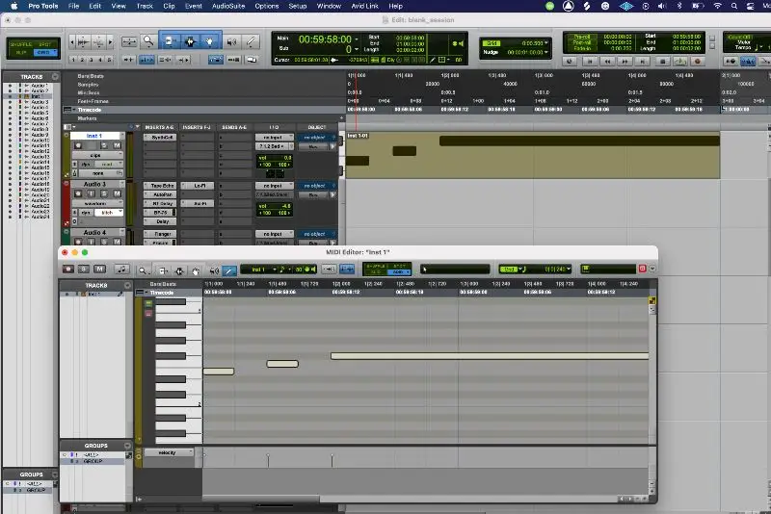Select the Trim tool in MIDI Editor
Screen dimensions: 771x514
163,270
